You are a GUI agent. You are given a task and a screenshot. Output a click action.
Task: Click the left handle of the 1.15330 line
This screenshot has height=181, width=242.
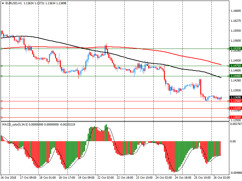click(2, 49)
